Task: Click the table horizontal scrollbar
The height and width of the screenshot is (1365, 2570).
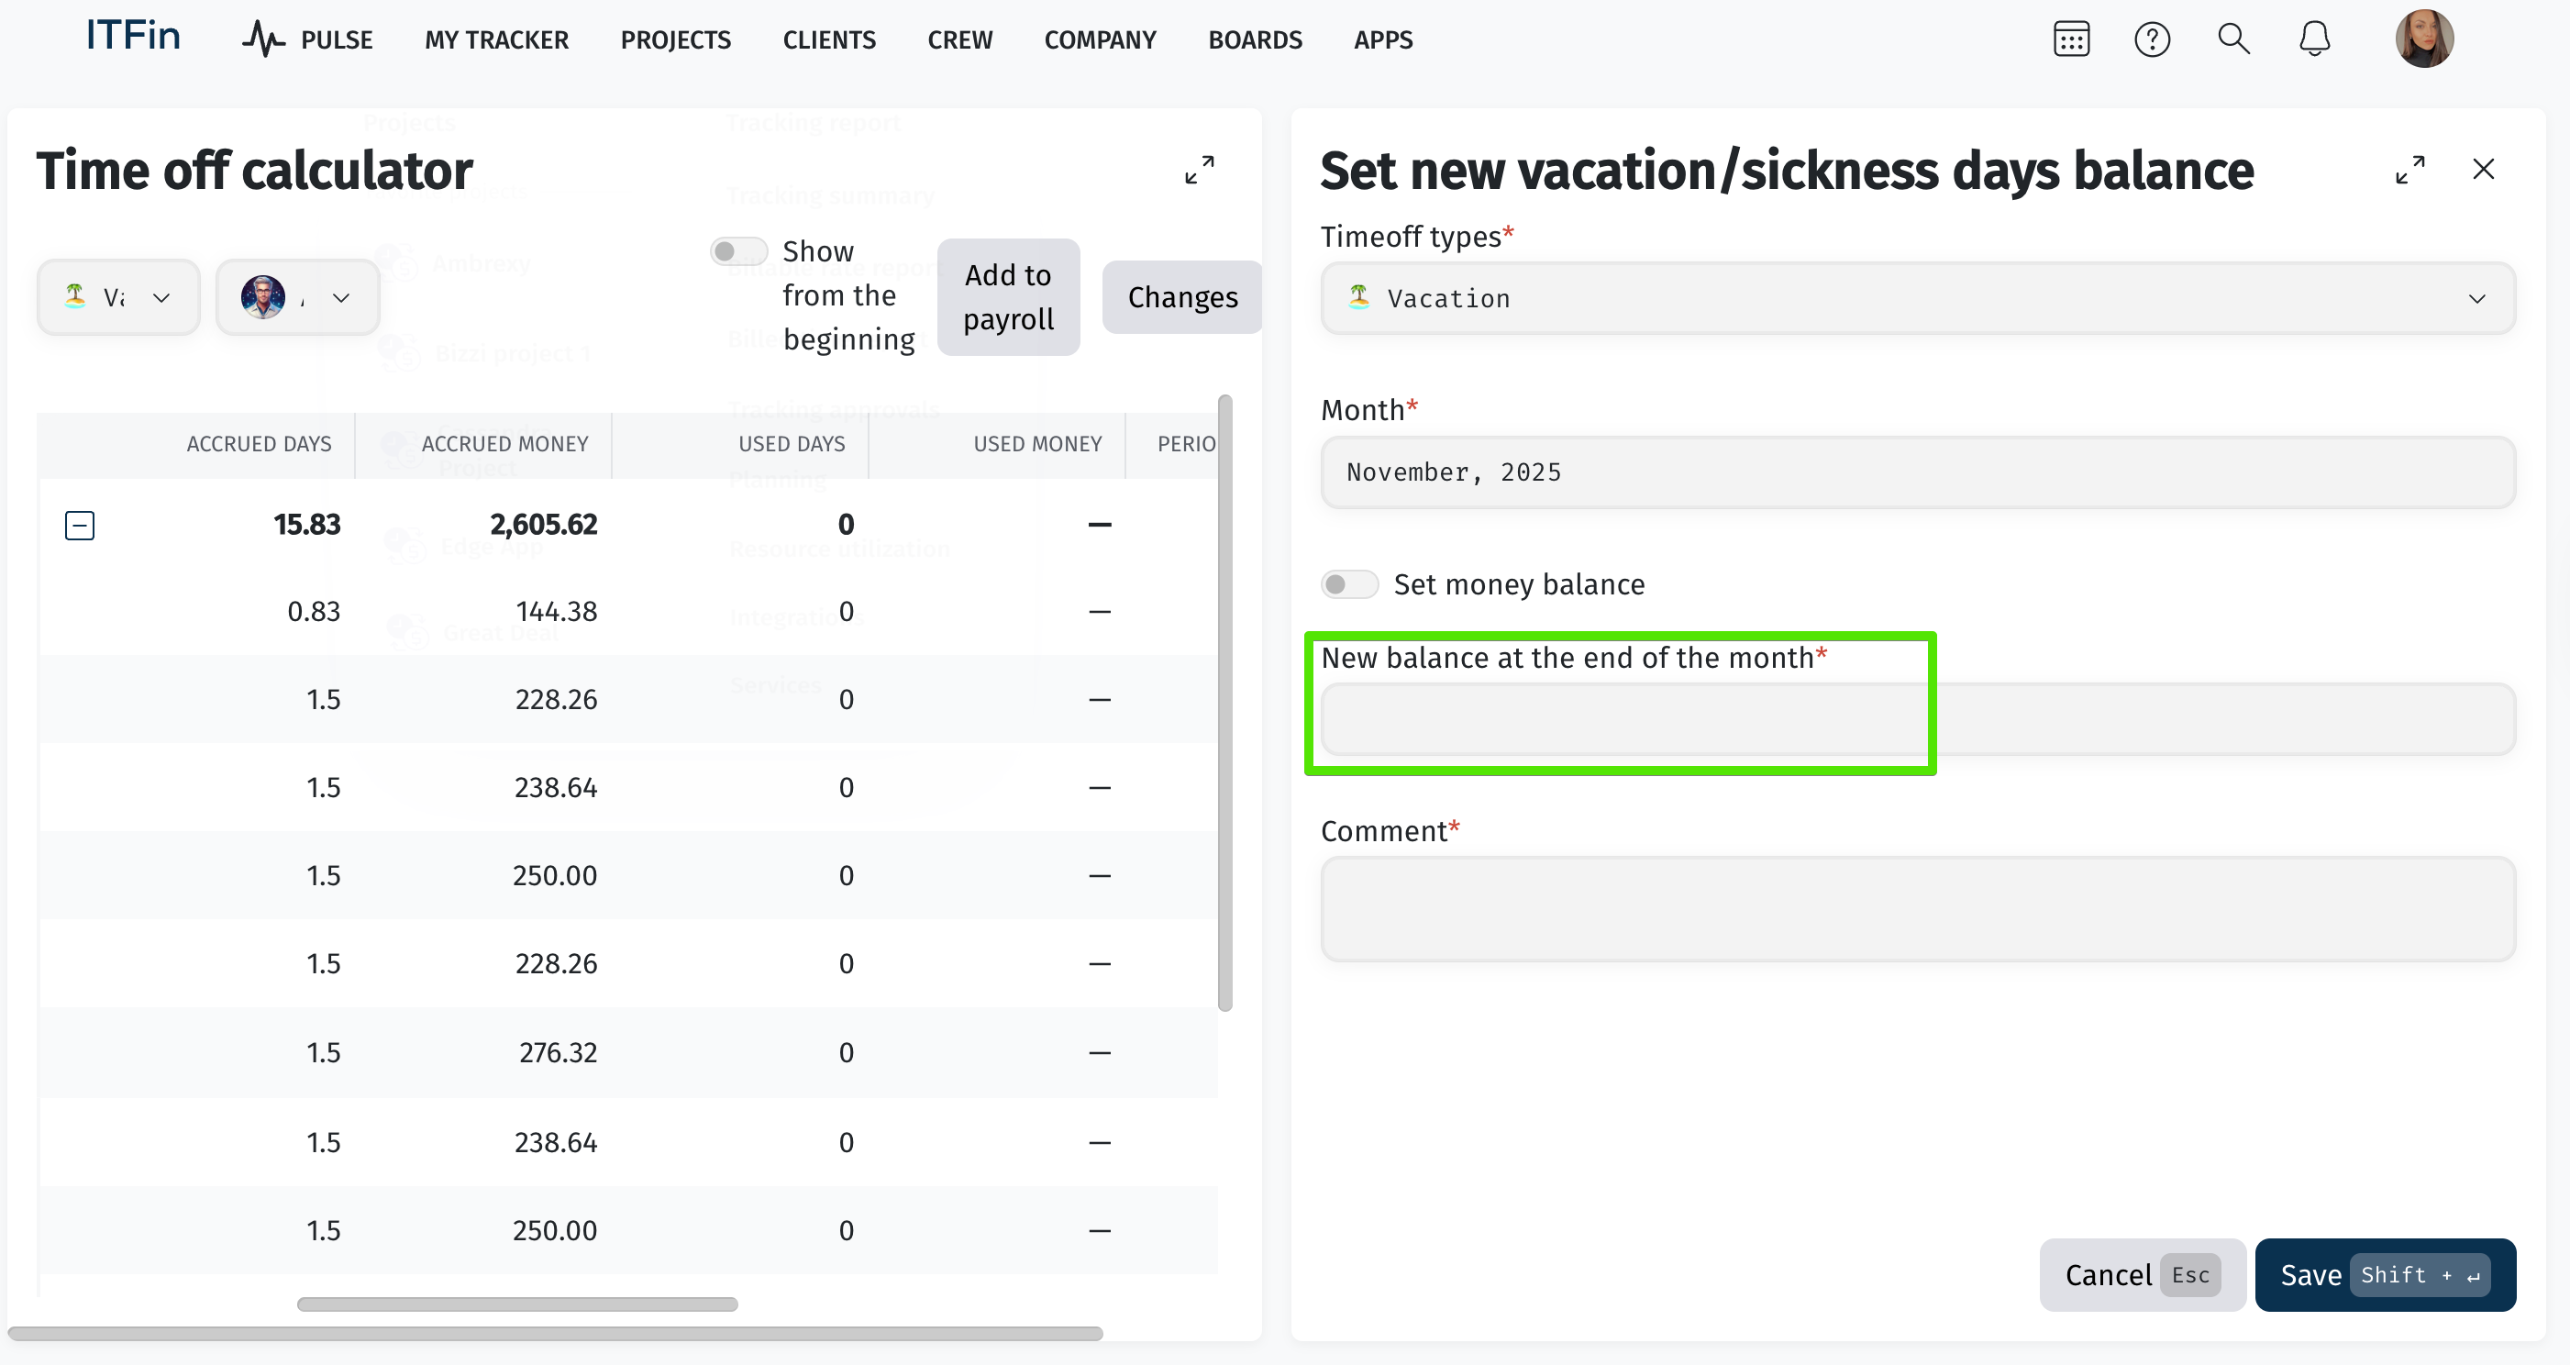Action: [516, 1304]
